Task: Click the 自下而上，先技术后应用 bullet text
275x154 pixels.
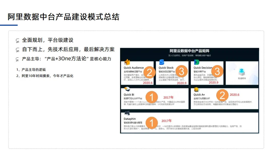Action: [x=68, y=49]
